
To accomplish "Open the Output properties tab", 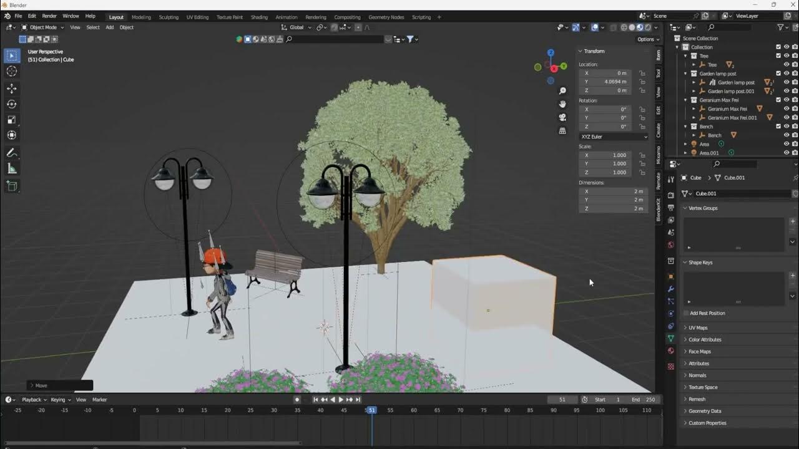I will pyautogui.click(x=671, y=208).
